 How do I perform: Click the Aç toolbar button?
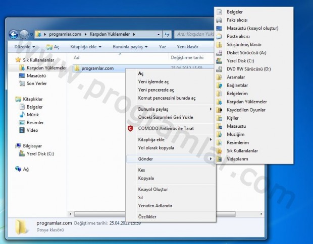pyautogui.click(x=53, y=47)
